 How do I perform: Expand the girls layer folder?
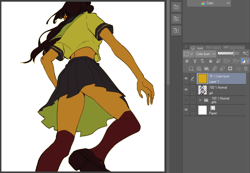(x=200, y=100)
